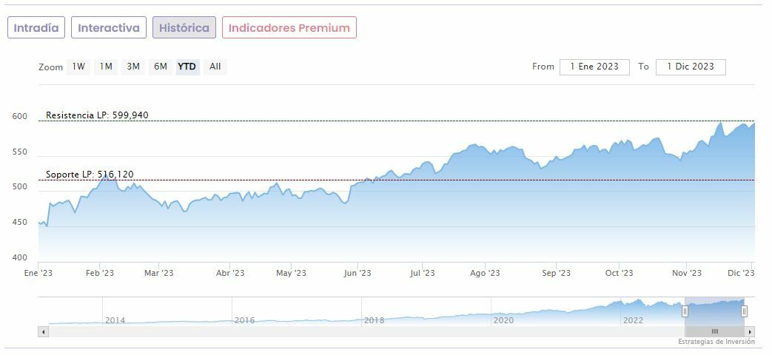Click the navigator scrollbar thumb grip
The height and width of the screenshot is (355, 772).
click(x=714, y=331)
